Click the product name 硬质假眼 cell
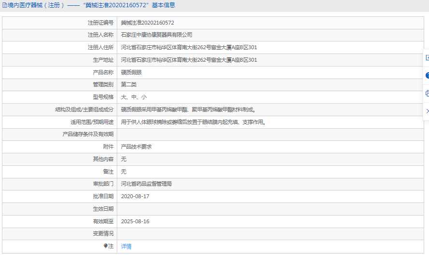This screenshot has height=257, width=429. pyautogui.click(x=131, y=72)
